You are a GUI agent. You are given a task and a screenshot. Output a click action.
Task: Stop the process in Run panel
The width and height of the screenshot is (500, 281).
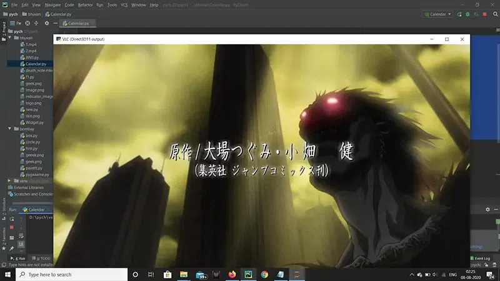tap(12, 227)
